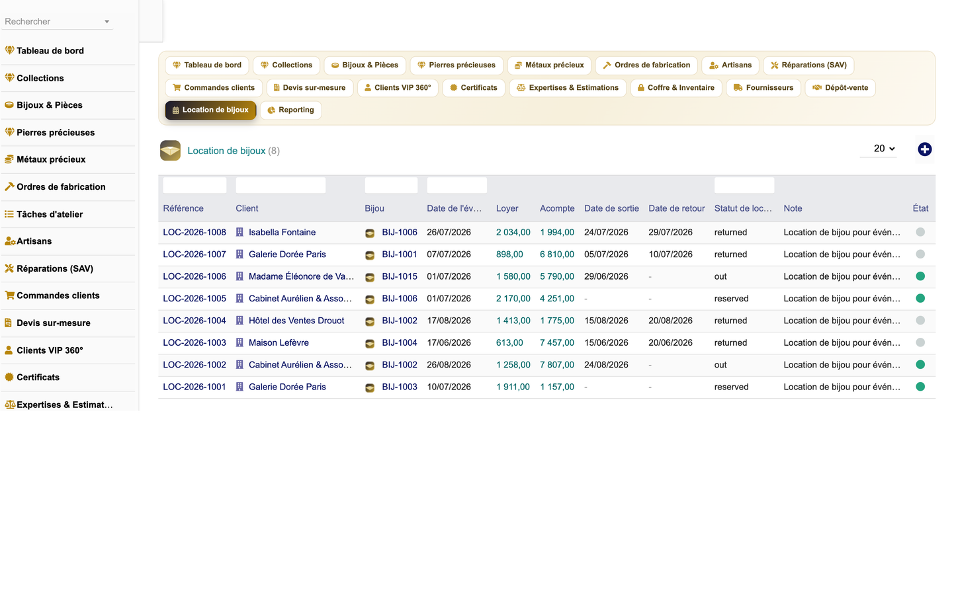Switch to the Fournisseurs top tab

pos(763,88)
